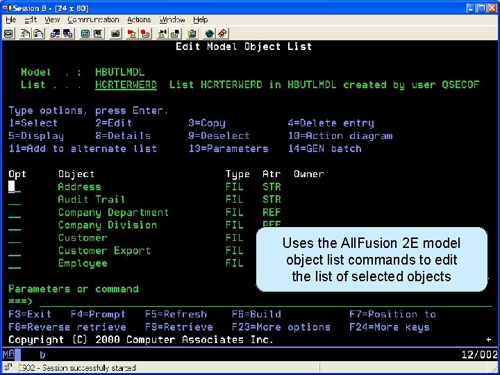The width and height of the screenshot is (500, 375).
Task: Click the HBUTLMDL model name value
Action: pos(120,72)
